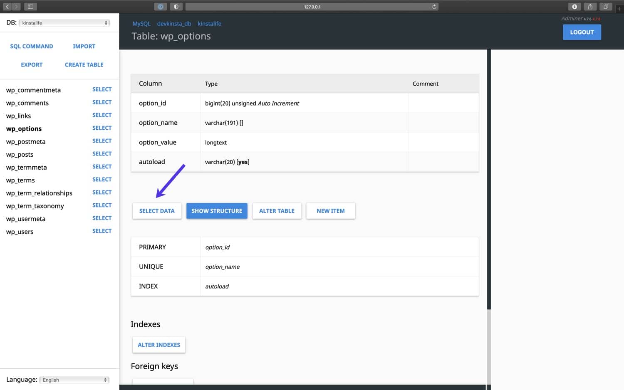
Task: Select the wp_users table in the sidebar
Action: pos(20,232)
